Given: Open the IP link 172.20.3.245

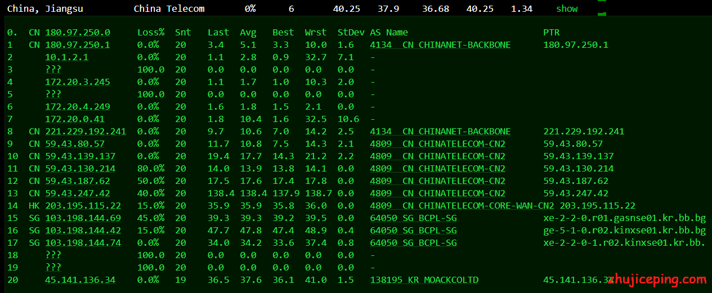Looking at the screenshot, I should coord(78,82).
